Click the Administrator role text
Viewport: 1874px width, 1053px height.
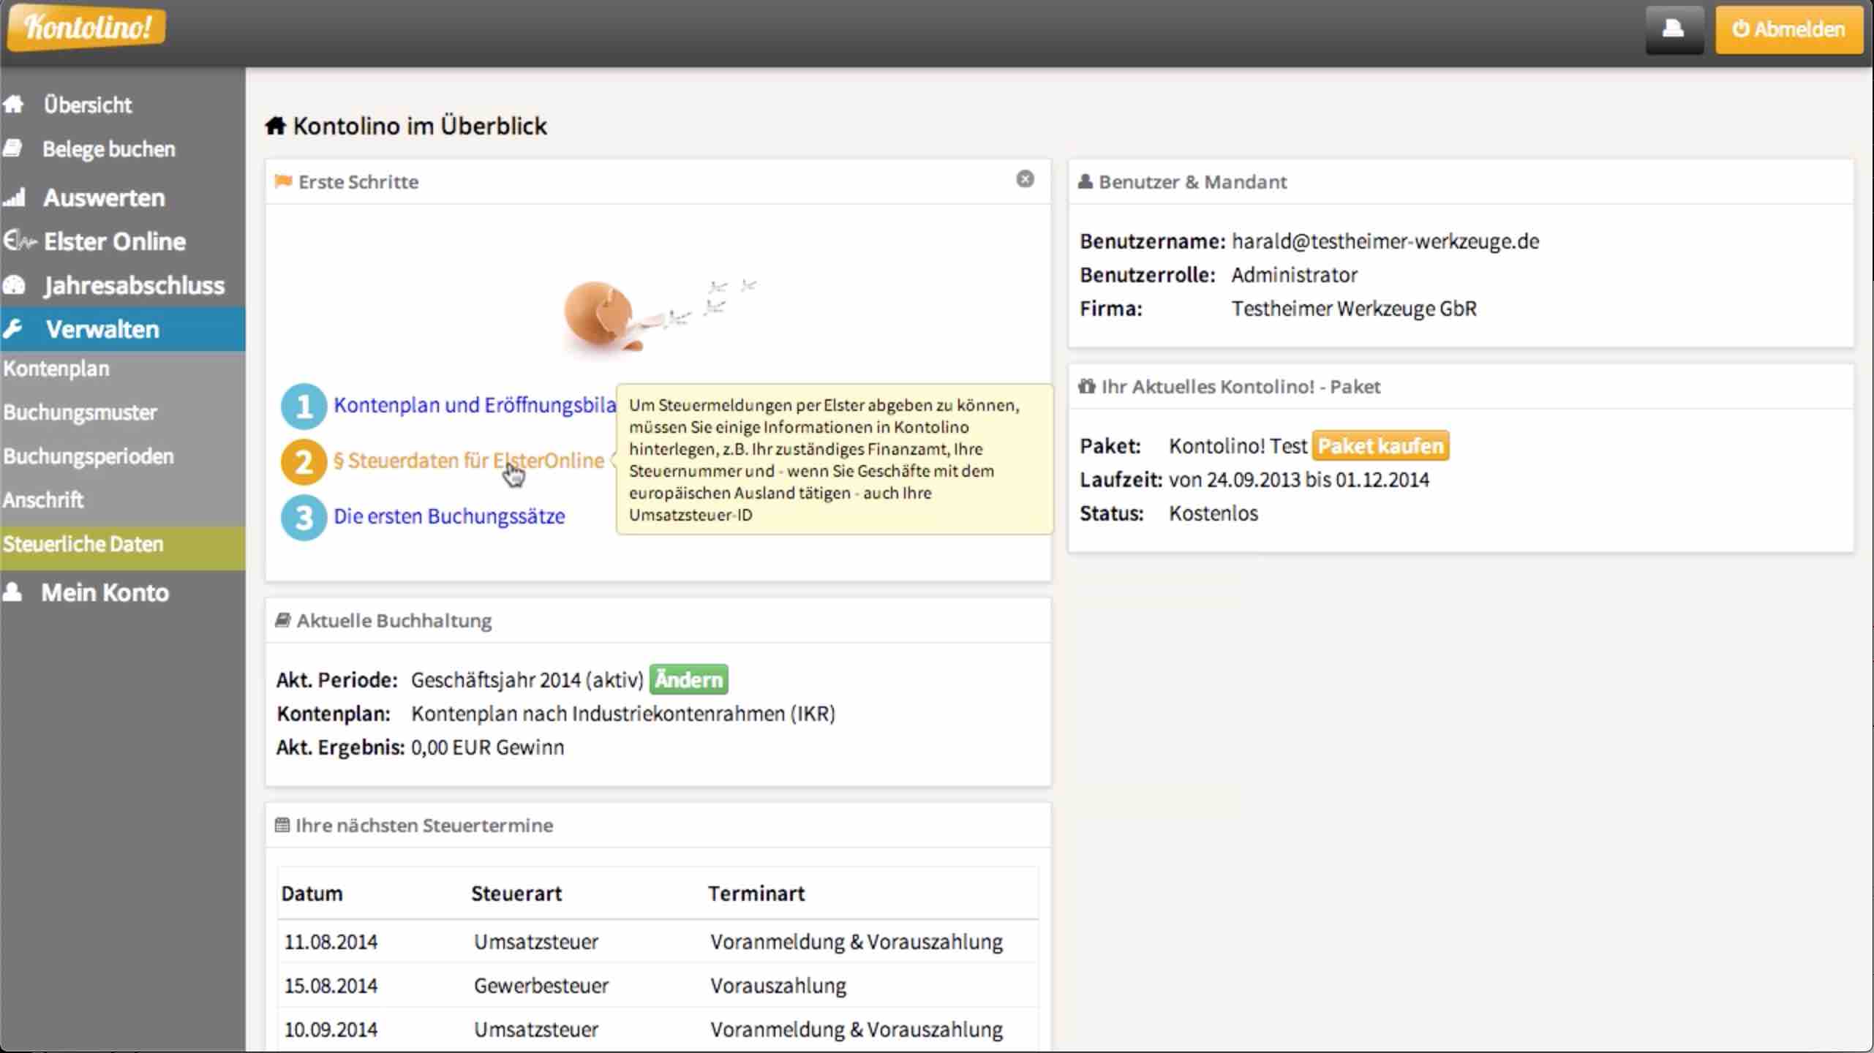(1295, 275)
